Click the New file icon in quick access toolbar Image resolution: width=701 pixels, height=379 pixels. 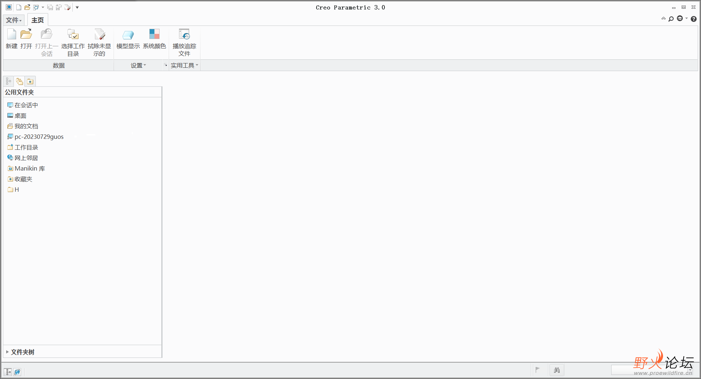(19, 7)
